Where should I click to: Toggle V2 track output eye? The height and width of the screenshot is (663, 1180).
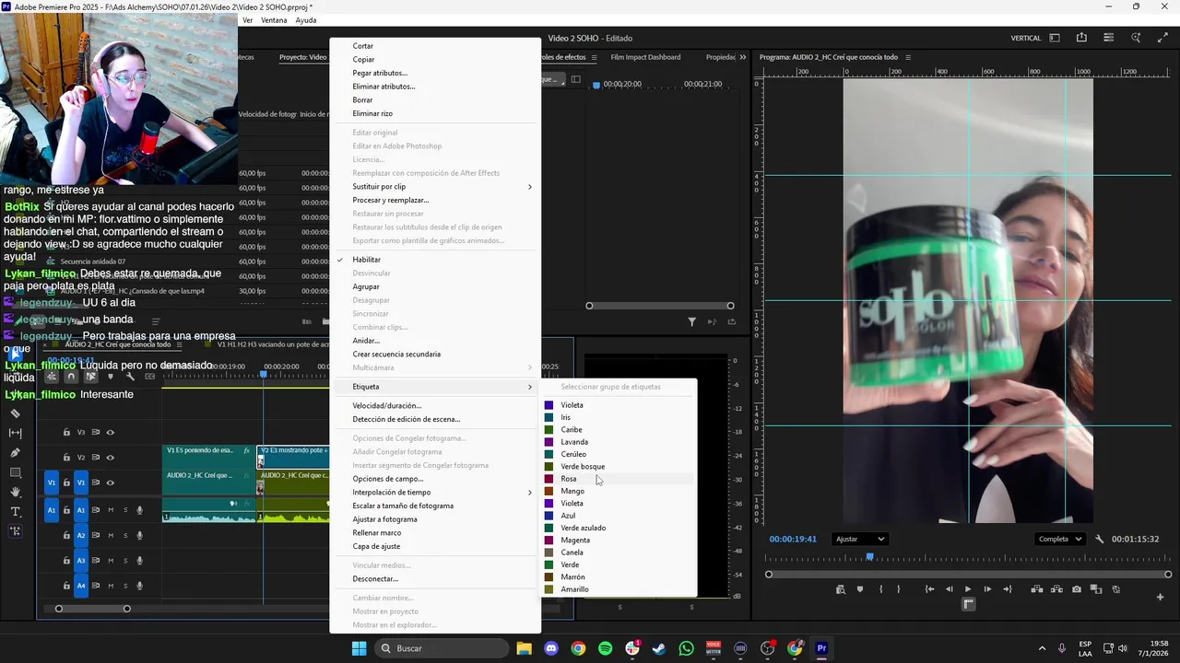[110, 458]
